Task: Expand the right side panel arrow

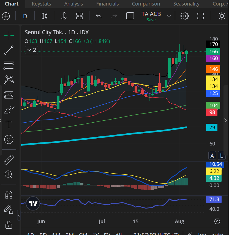Action: click(x=225, y=120)
